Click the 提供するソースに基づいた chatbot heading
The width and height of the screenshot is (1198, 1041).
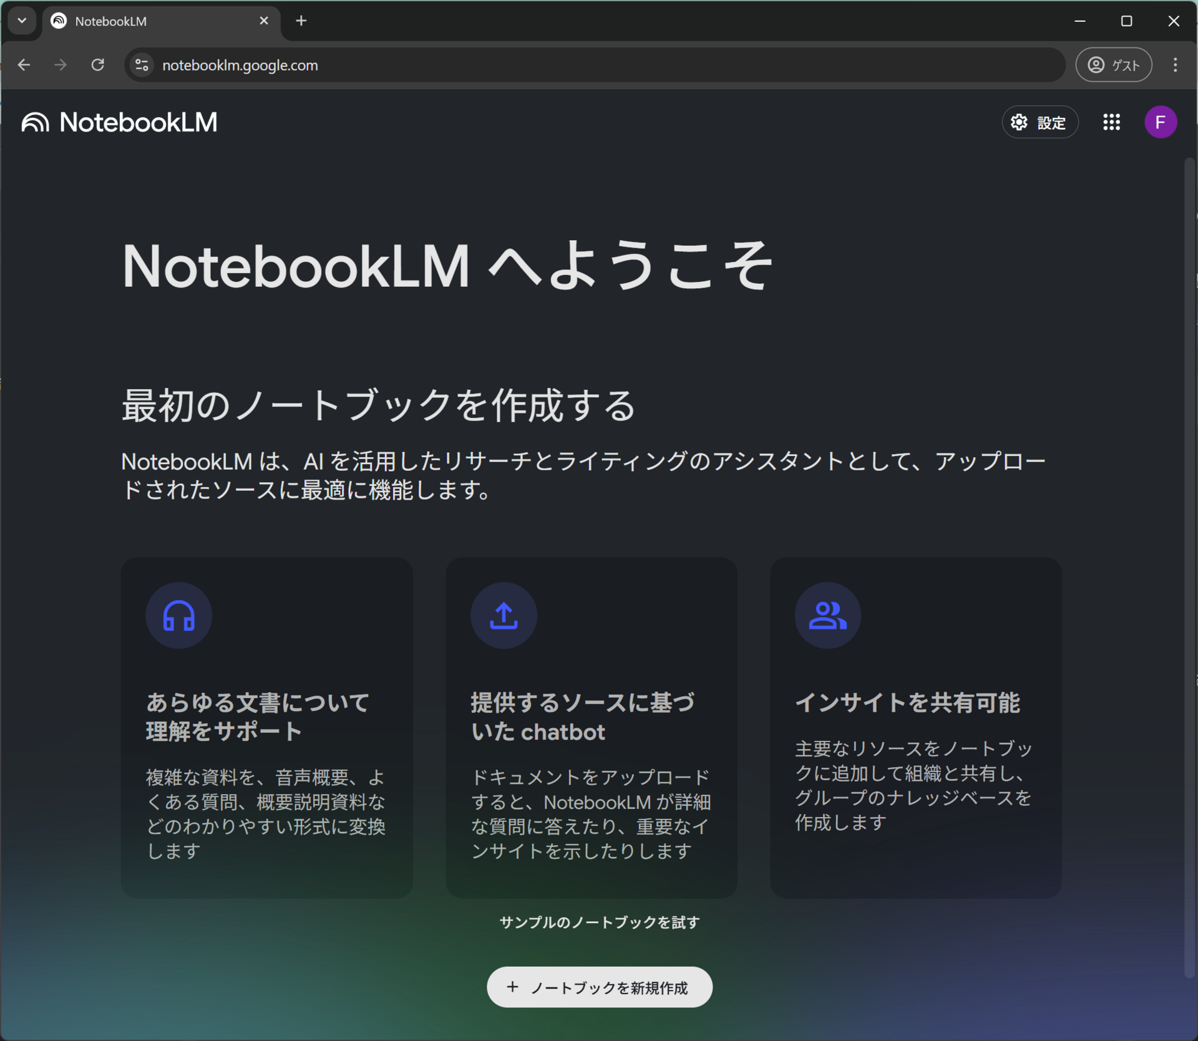point(582,717)
